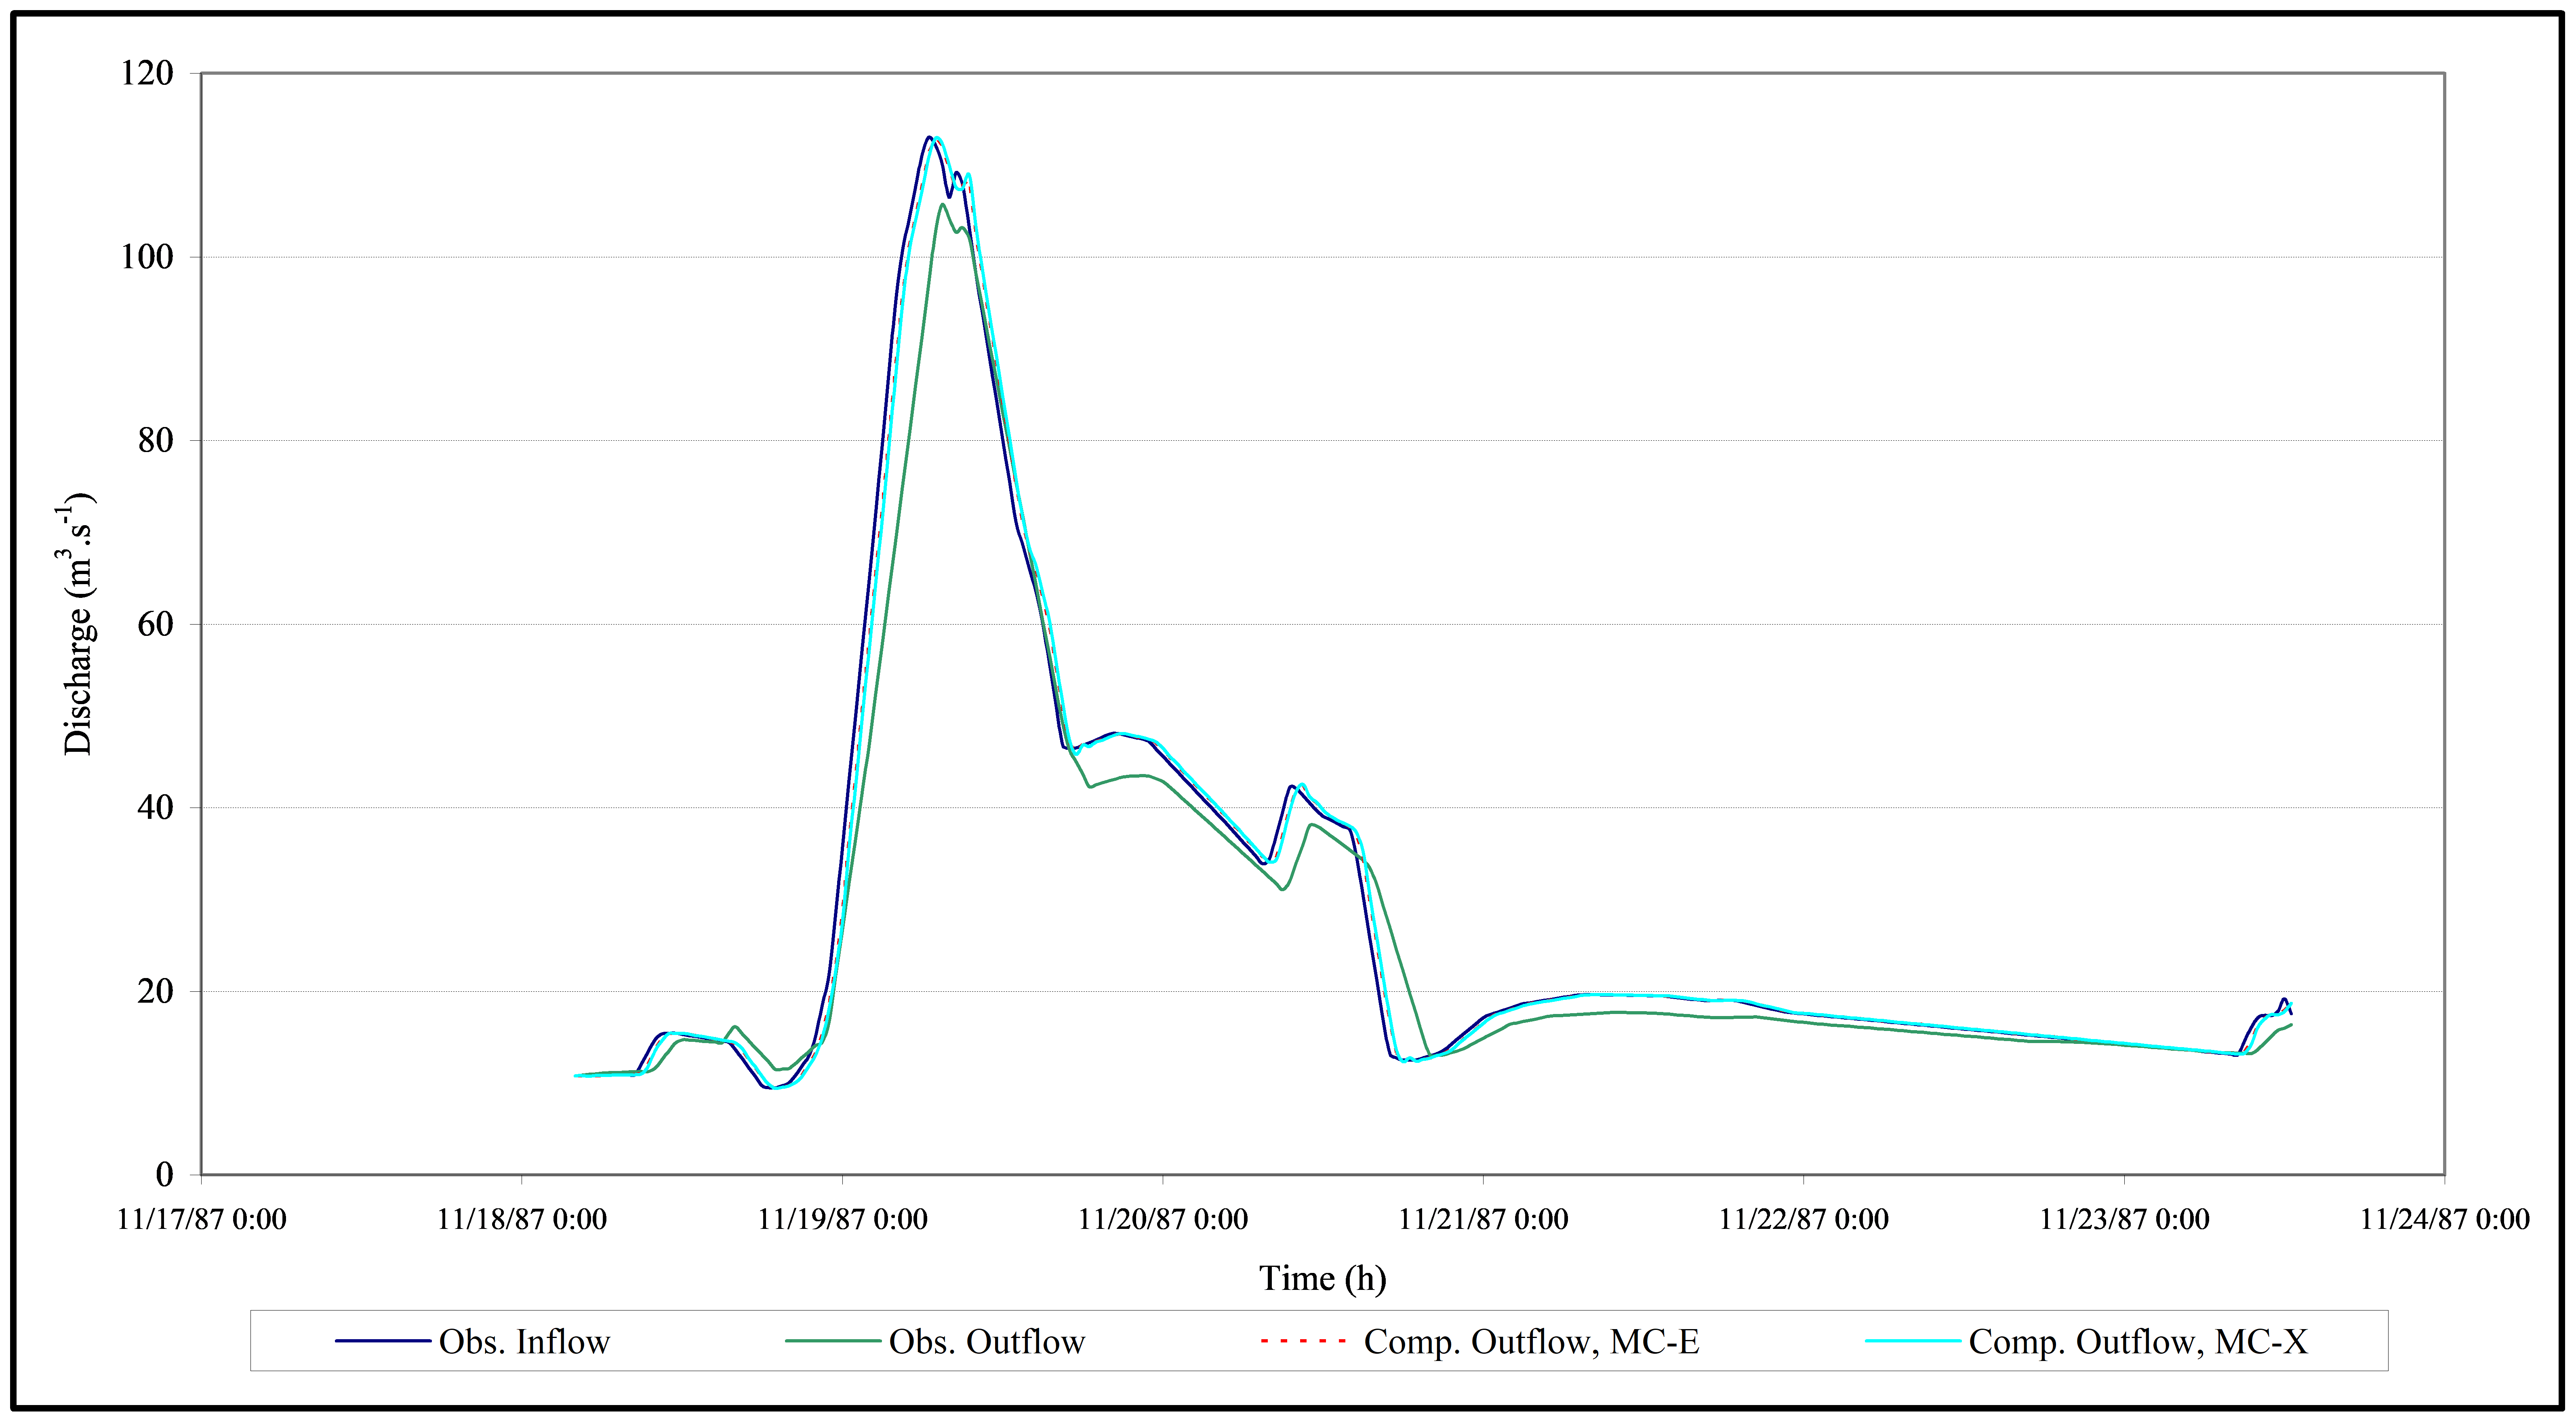Click the green Obs. Outflow legend line
This screenshot has width=2576, height=1422.
pyautogui.click(x=833, y=1341)
